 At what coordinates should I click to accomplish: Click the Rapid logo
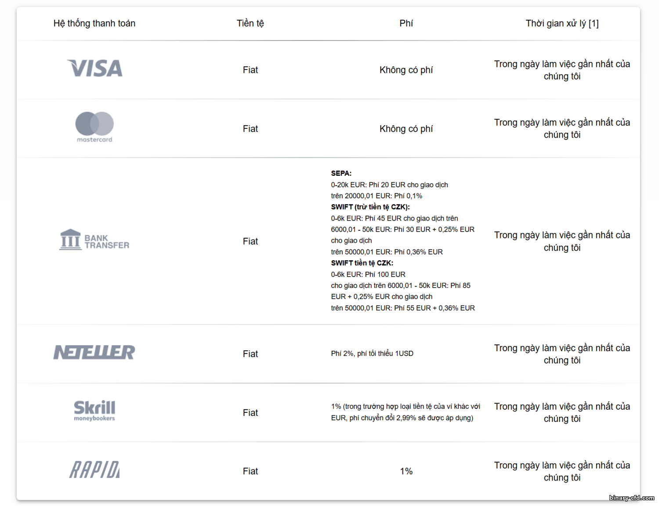coord(94,470)
